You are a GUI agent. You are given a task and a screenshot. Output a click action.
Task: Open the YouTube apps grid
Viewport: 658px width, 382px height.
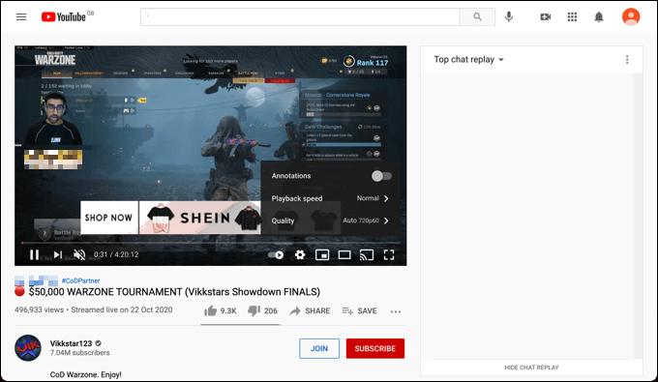572,16
